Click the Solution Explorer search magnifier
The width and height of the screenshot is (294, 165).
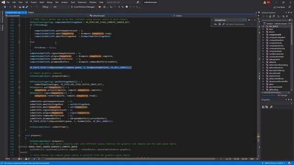[290, 20]
